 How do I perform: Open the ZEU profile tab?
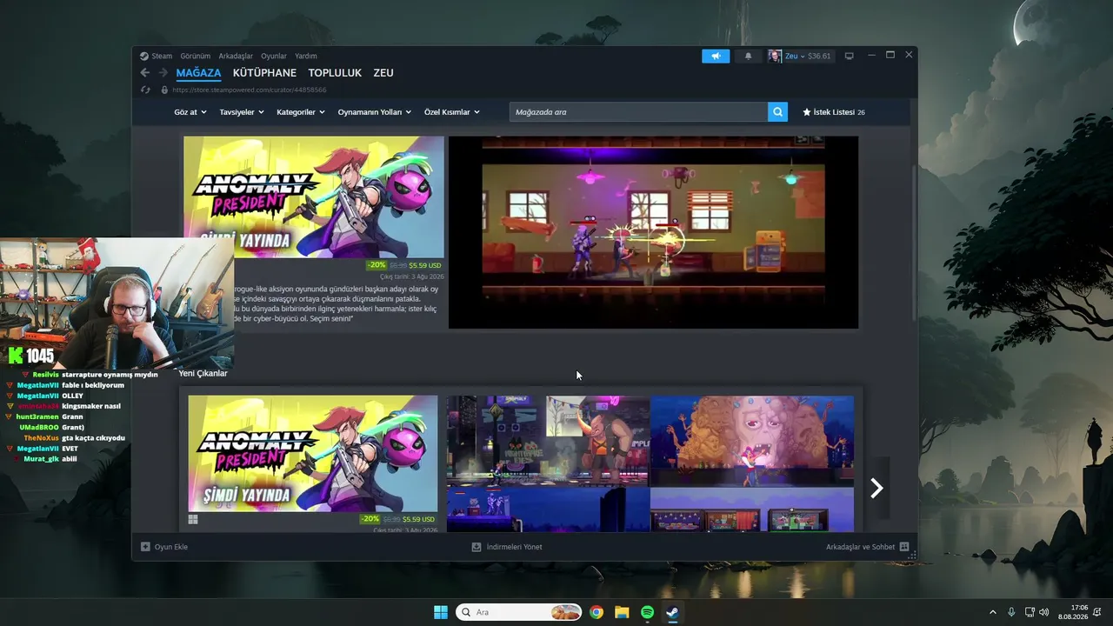click(x=383, y=73)
